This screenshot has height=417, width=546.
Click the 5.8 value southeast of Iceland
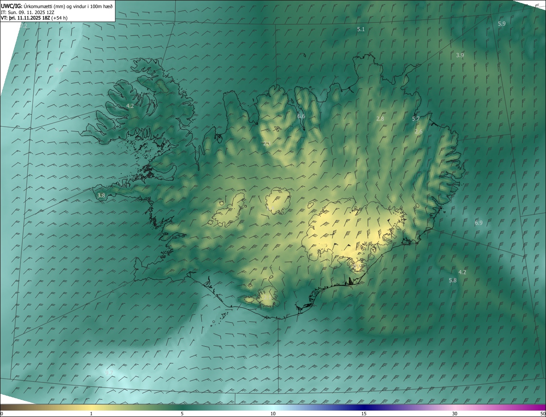point(453,280)
